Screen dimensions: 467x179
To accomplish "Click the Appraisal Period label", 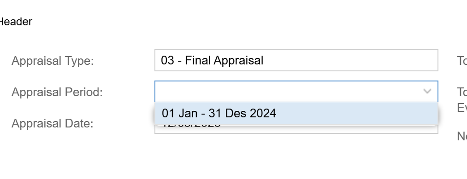I will click(57, 92).
